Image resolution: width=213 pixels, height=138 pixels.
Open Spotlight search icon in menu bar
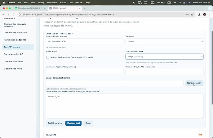pyautogui.click(x=180, y=2)
